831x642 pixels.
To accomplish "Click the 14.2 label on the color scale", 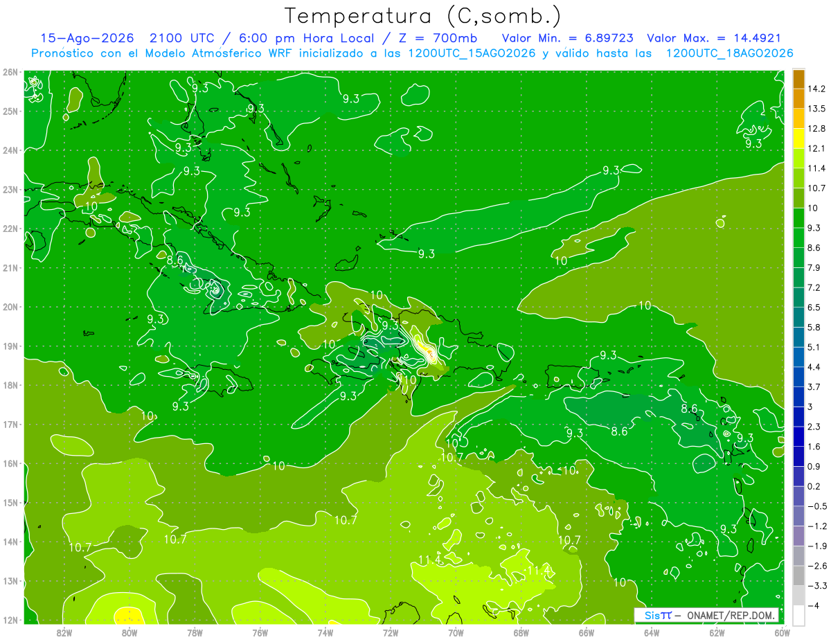I will (x=816, y=89).
